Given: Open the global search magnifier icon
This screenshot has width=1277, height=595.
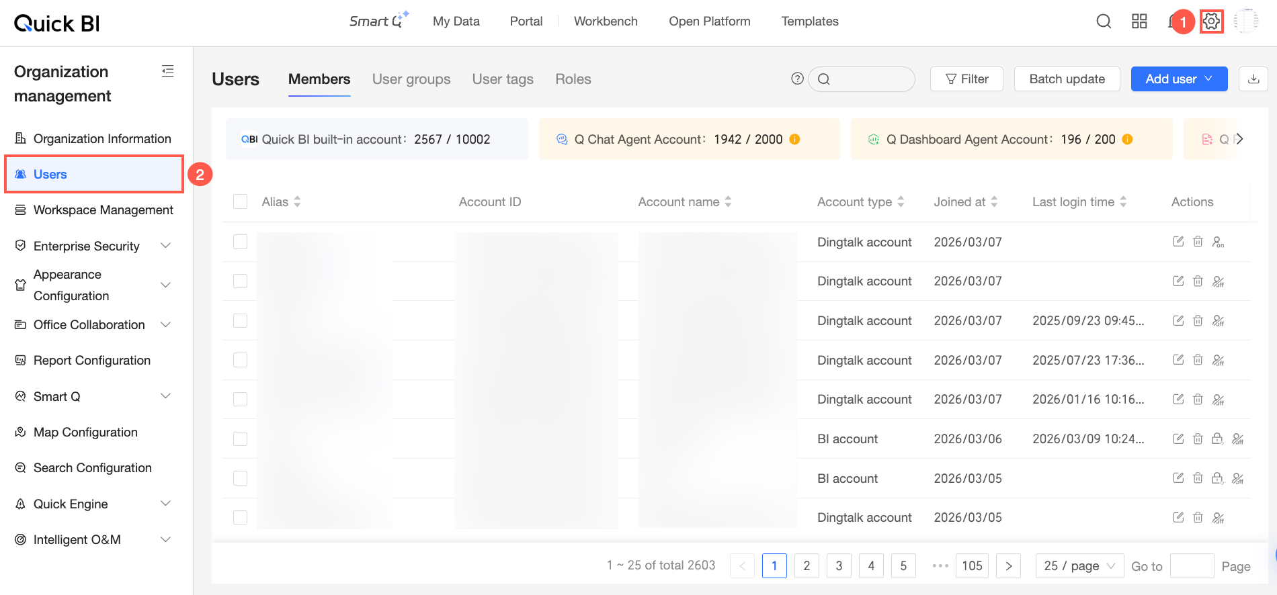Looking at the screenshot, I should coord(1104,21).
